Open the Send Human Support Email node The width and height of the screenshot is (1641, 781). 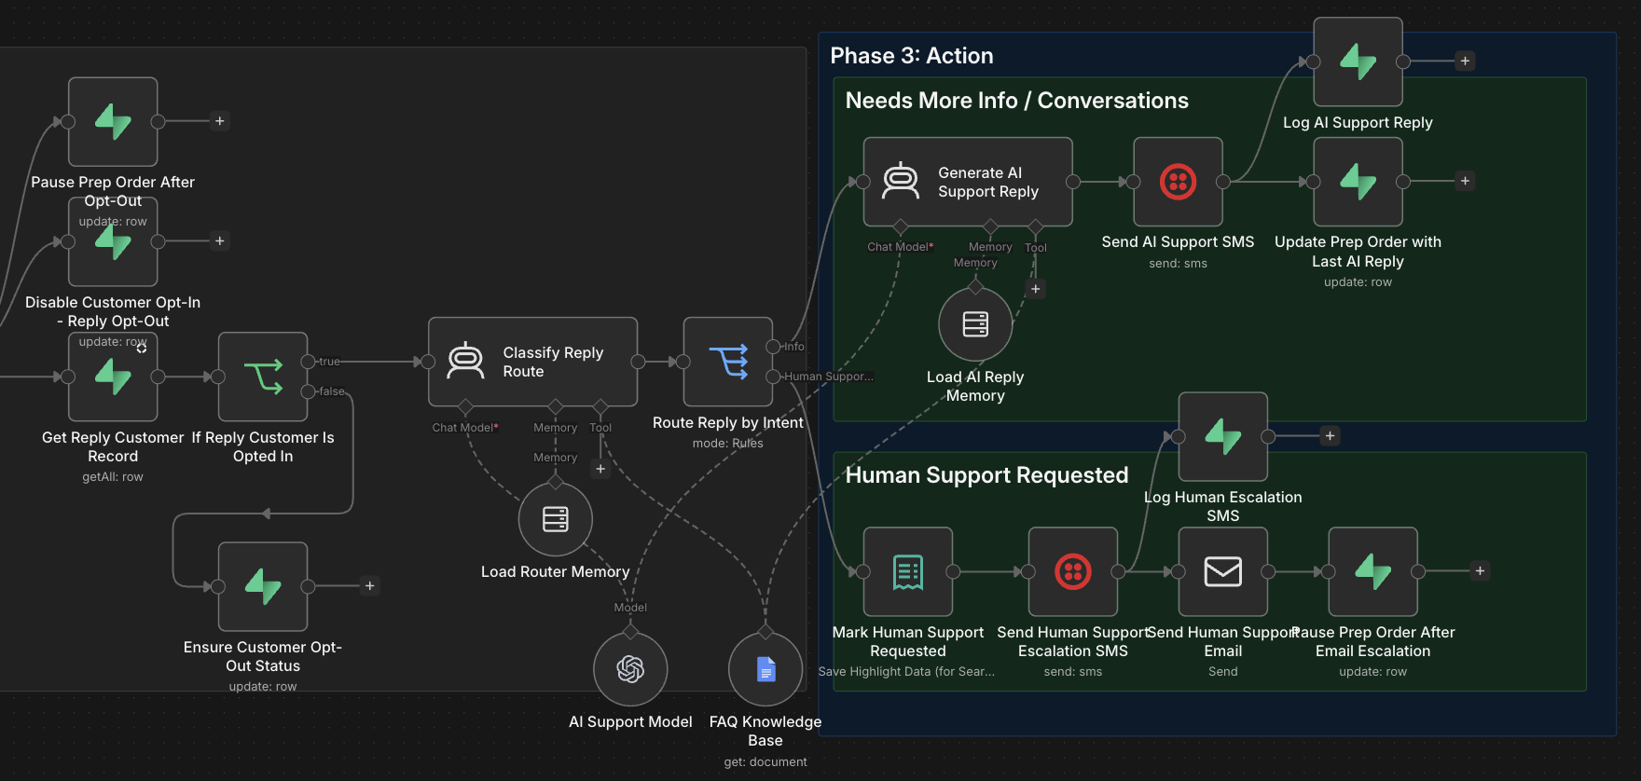pyautogui.click(x=1223, y=571)
